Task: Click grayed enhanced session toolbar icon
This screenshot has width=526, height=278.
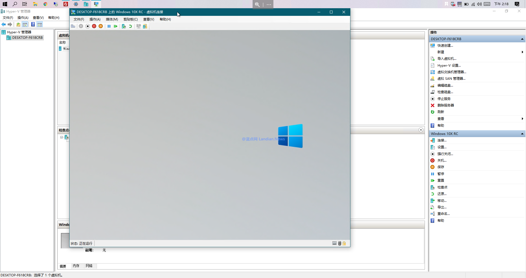Action: point(139,26)
